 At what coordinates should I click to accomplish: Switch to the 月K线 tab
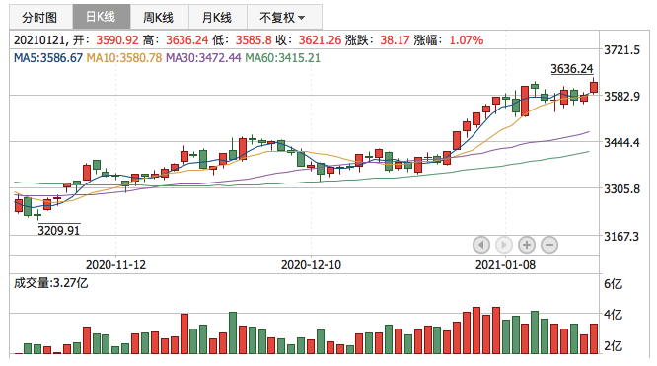[x=218, y=17]
